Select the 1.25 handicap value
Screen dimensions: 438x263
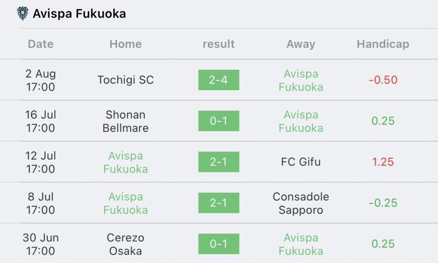(383, 162)
